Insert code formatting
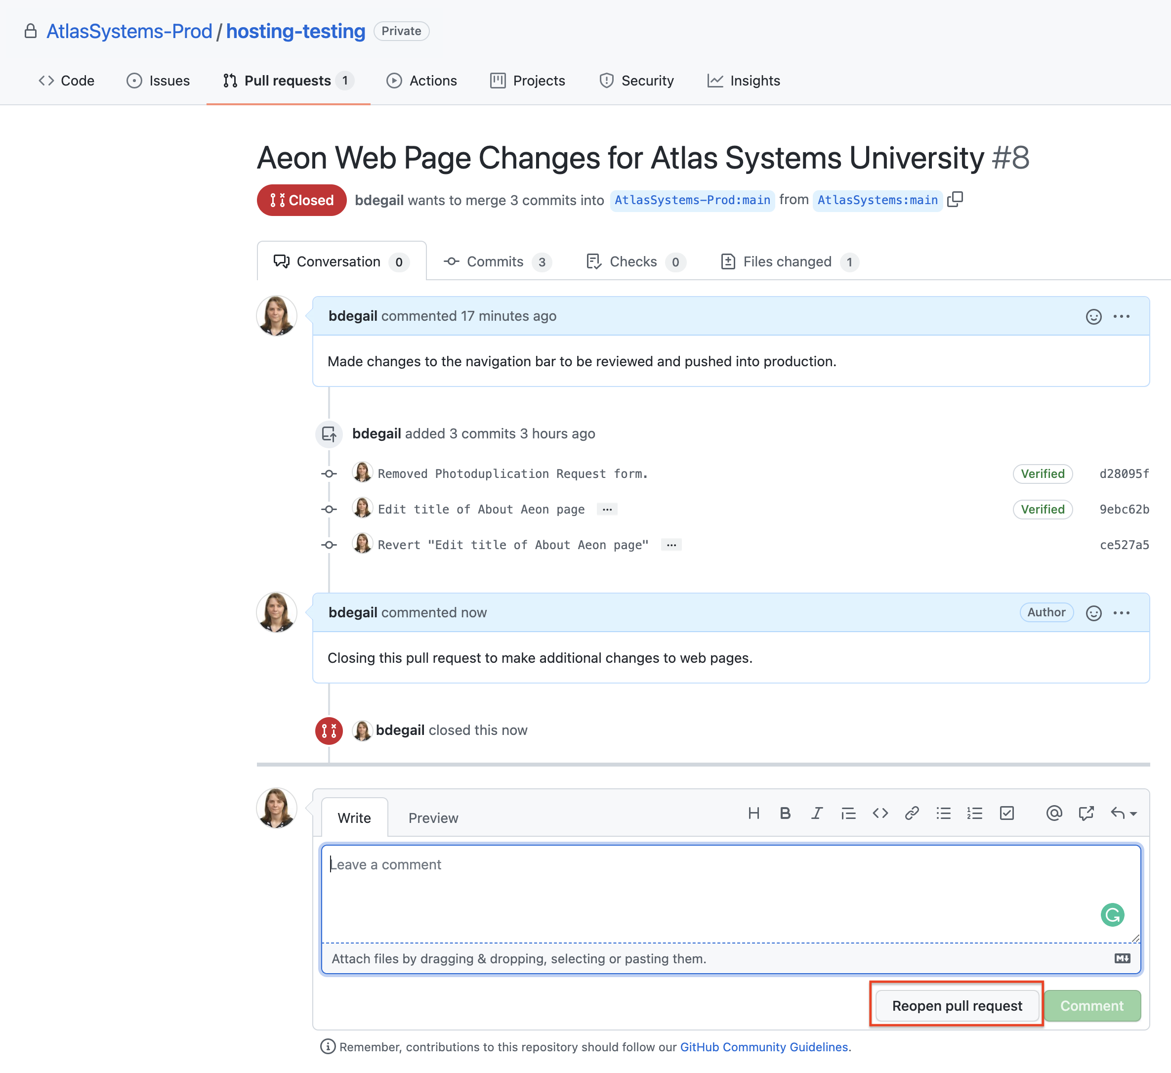Image resolution: width=1171 pixels, height=1073 pixels. [x=880, y=814]
